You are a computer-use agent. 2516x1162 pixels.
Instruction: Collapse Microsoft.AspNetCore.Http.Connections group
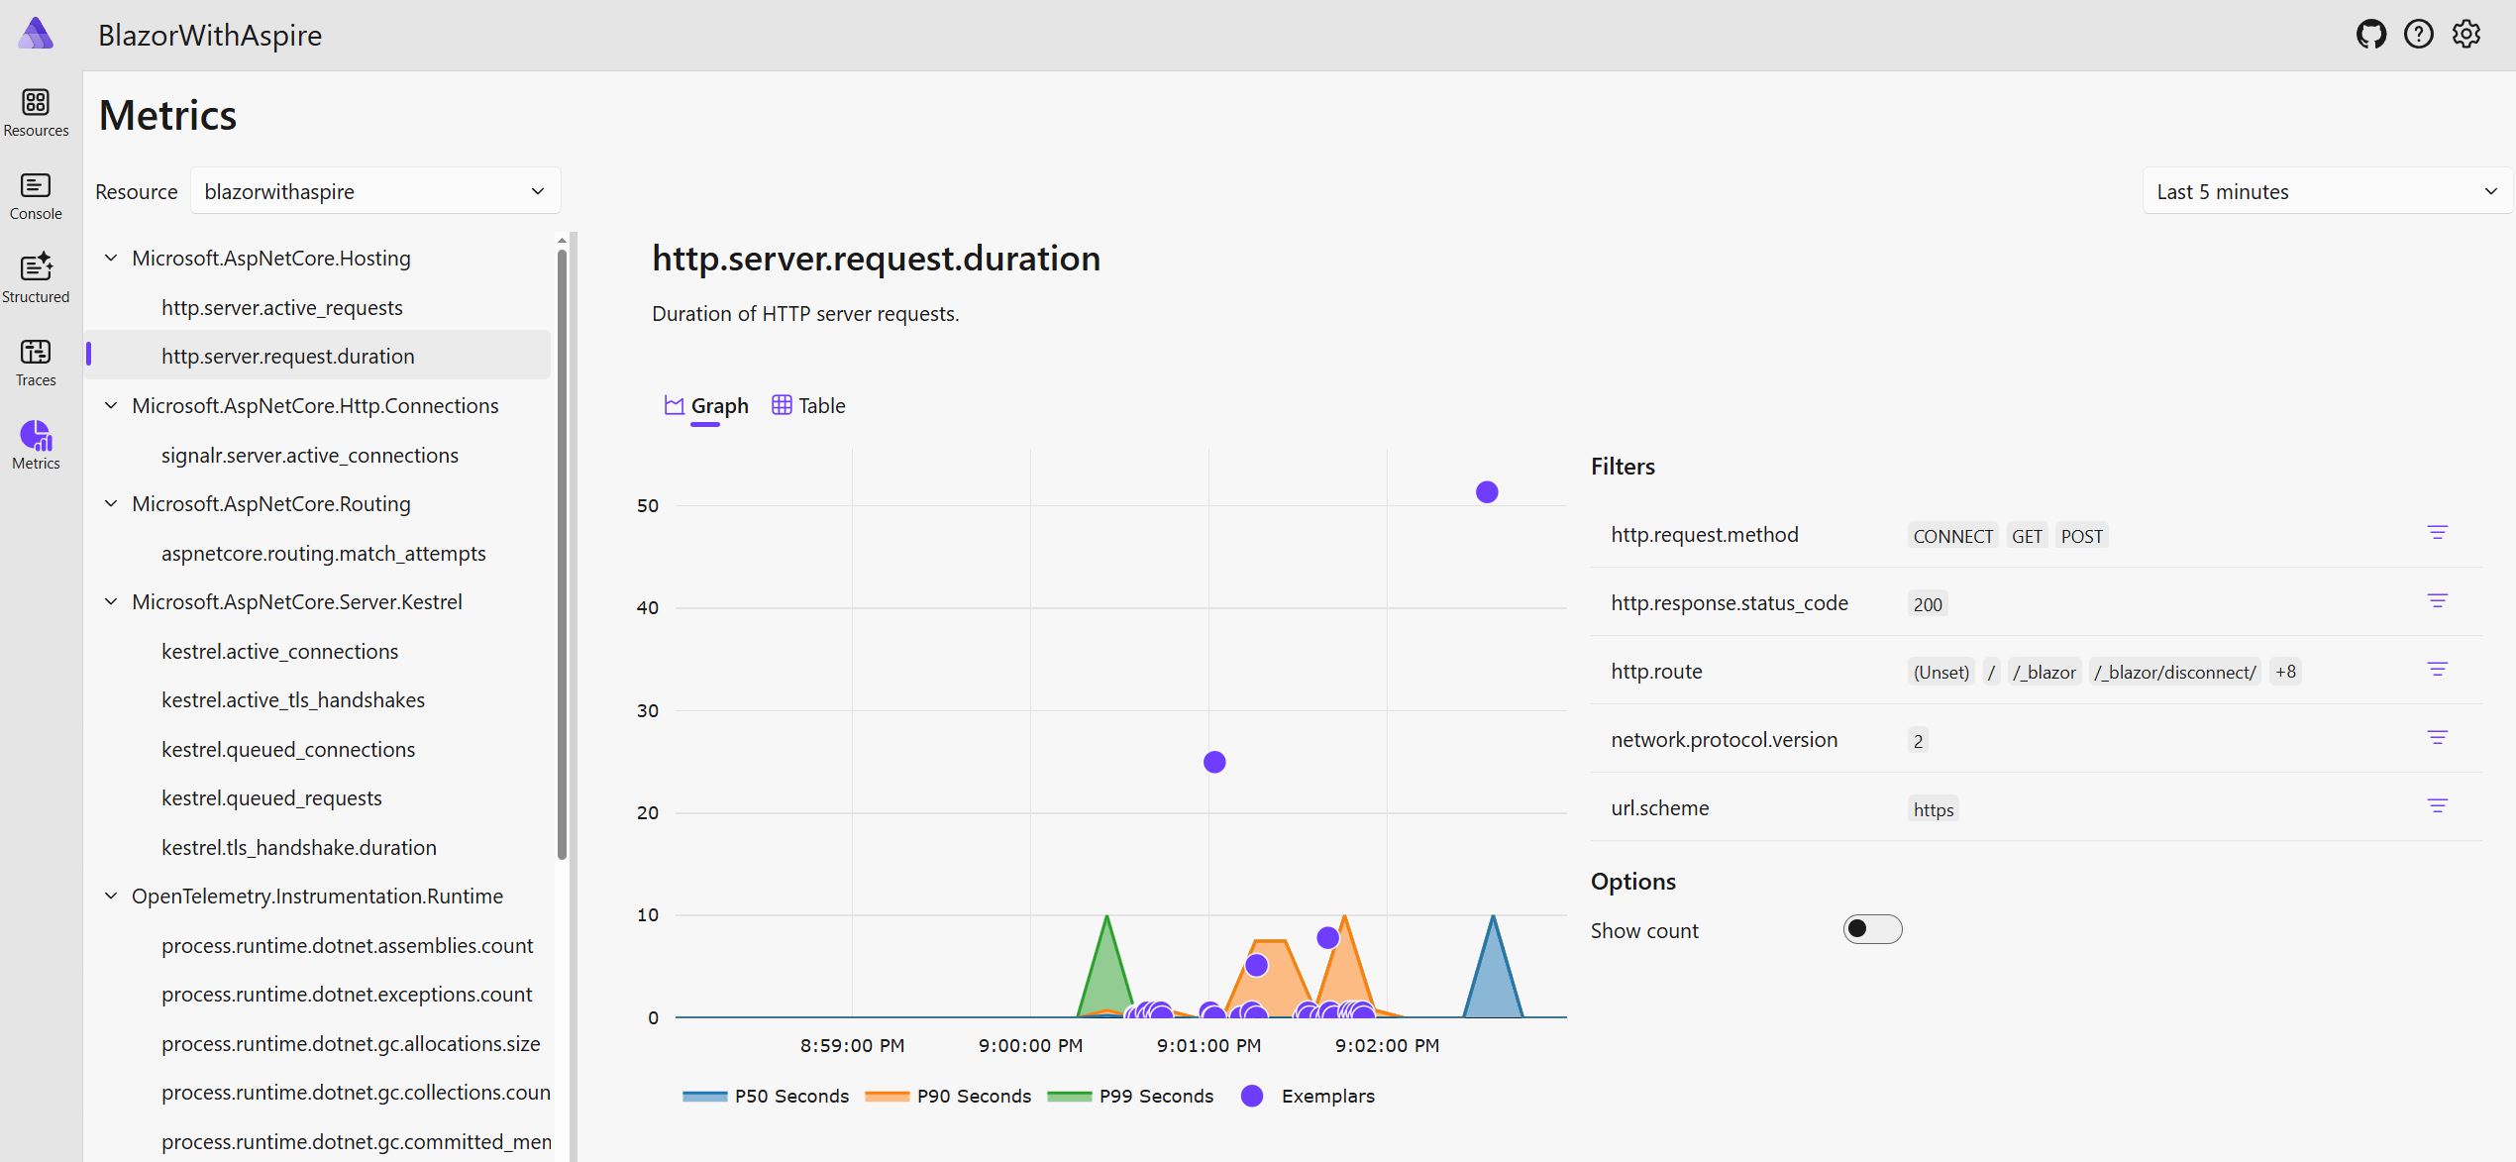pos(111,405)
